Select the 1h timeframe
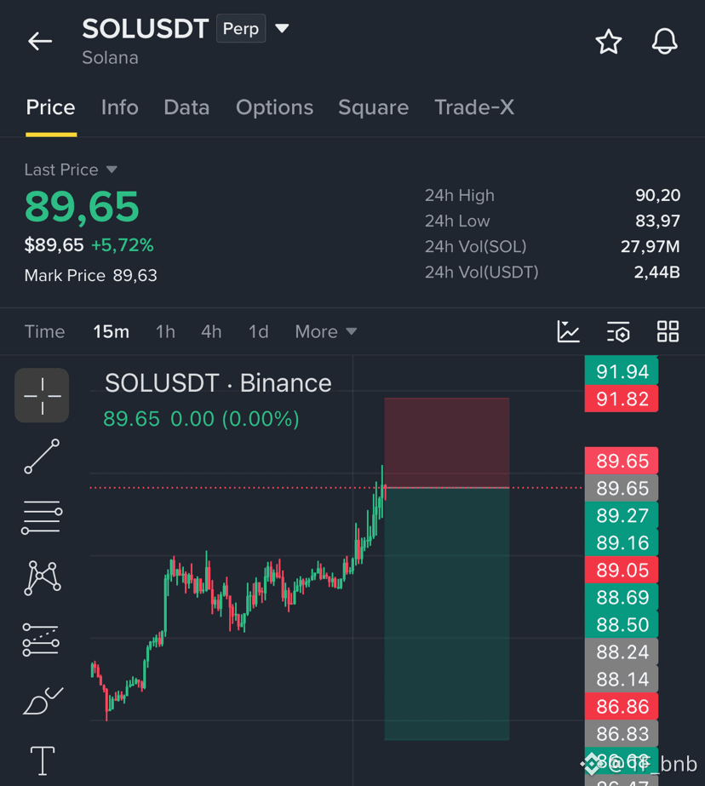 (x=165, y=332)
